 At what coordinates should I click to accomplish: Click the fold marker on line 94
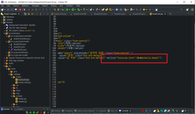point(57,33)
